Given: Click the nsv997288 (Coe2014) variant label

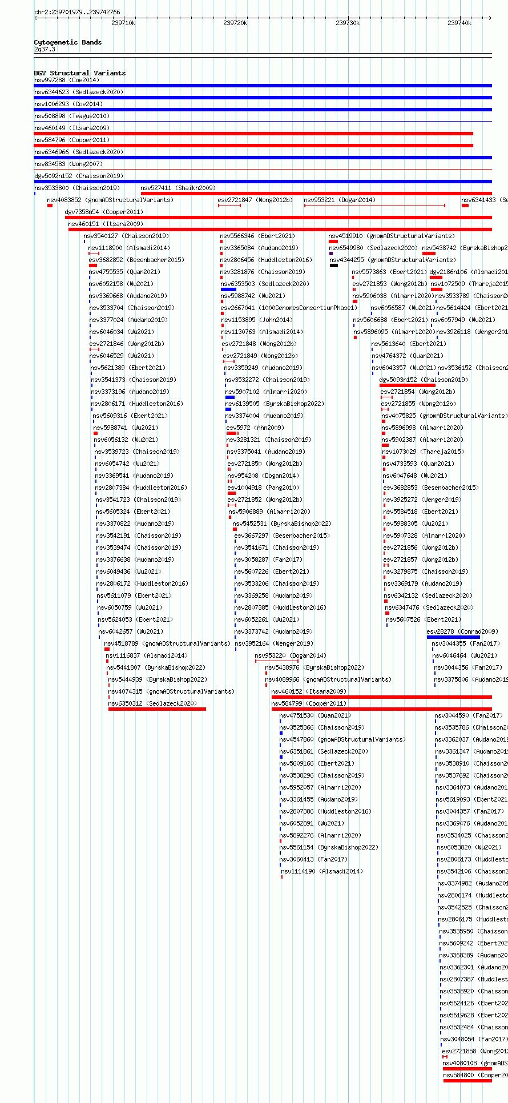Looking at the screenshot, I should pos(66,80).
